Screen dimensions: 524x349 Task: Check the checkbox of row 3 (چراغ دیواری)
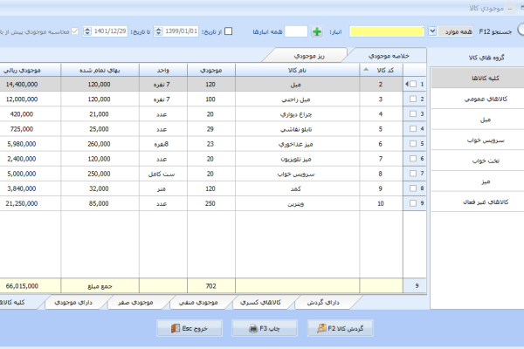tap(413, 114)
